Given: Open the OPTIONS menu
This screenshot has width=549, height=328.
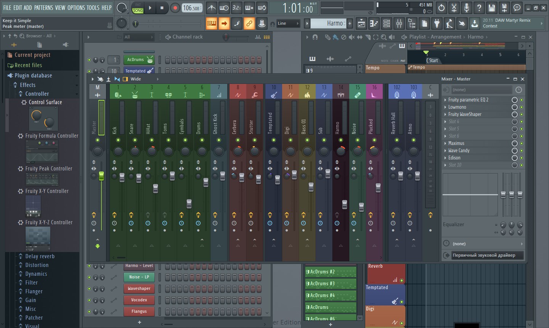Looking at the screenshot, I should point(76,8).
